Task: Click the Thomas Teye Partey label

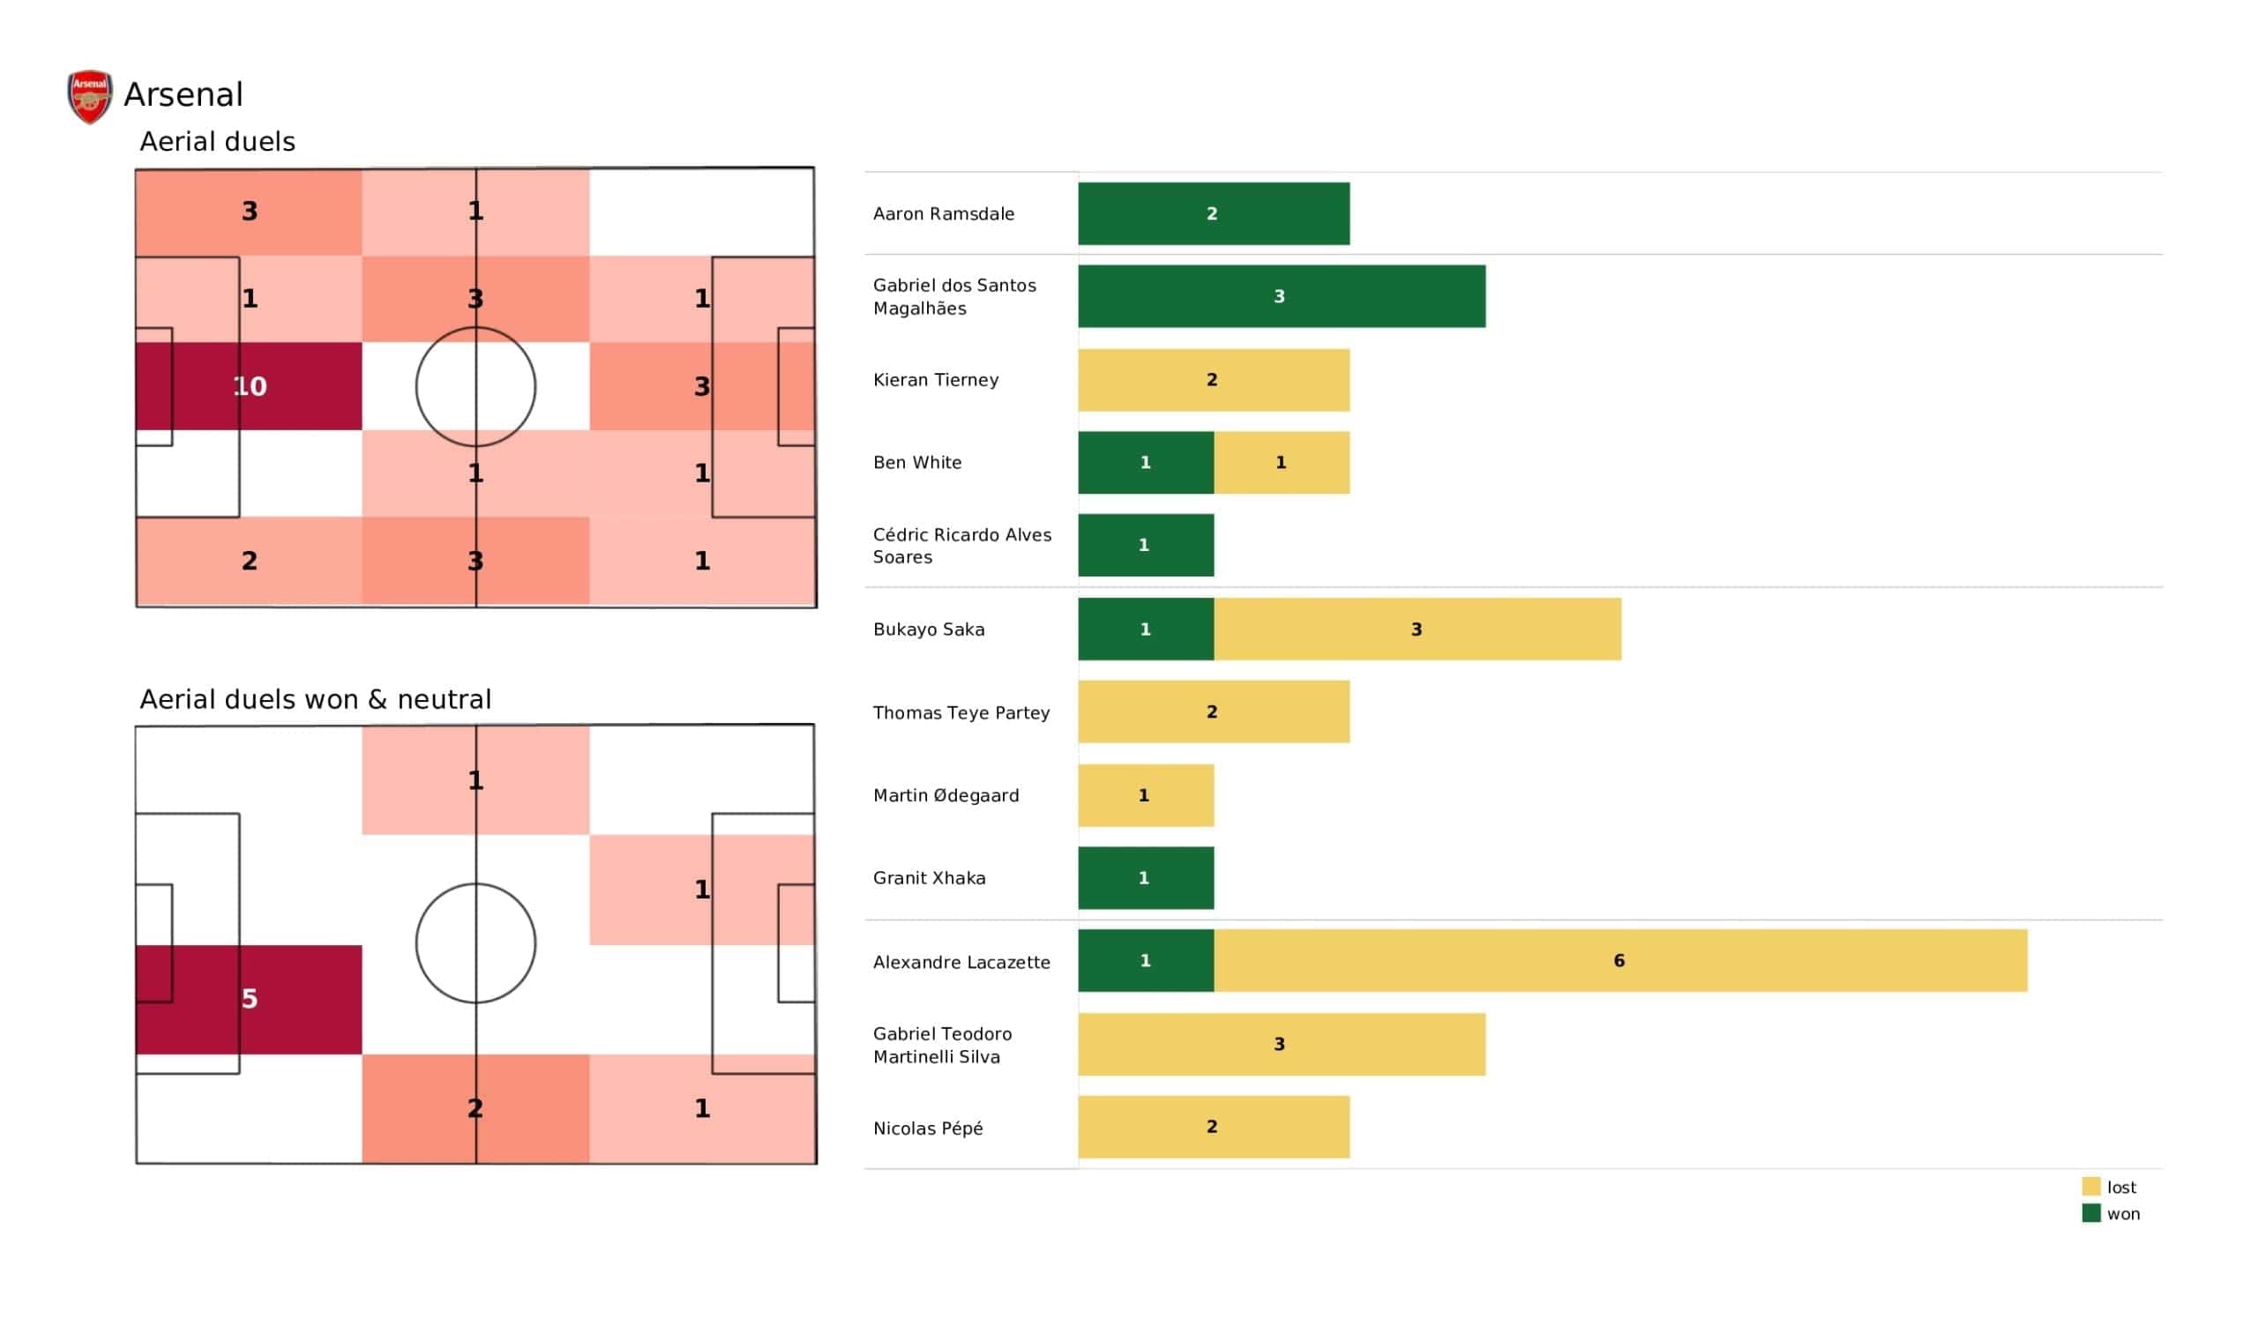Action: pos(961,712)
